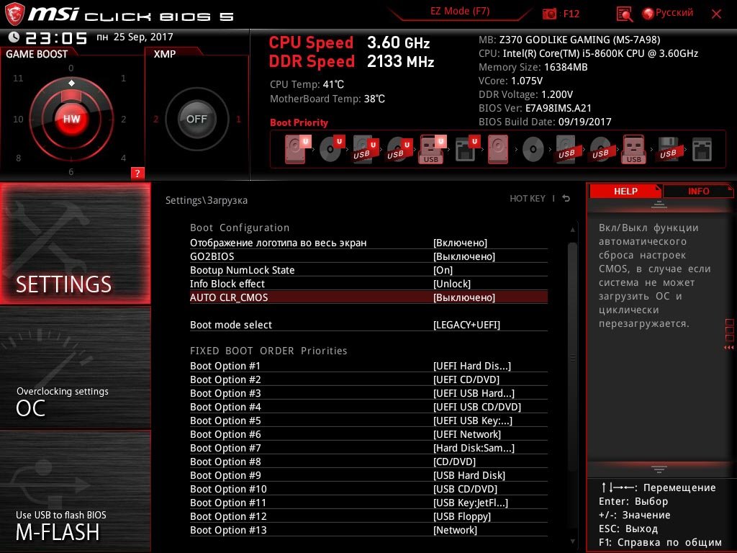
Task: Close the BIOS with the red X
Action: (716, 14)
